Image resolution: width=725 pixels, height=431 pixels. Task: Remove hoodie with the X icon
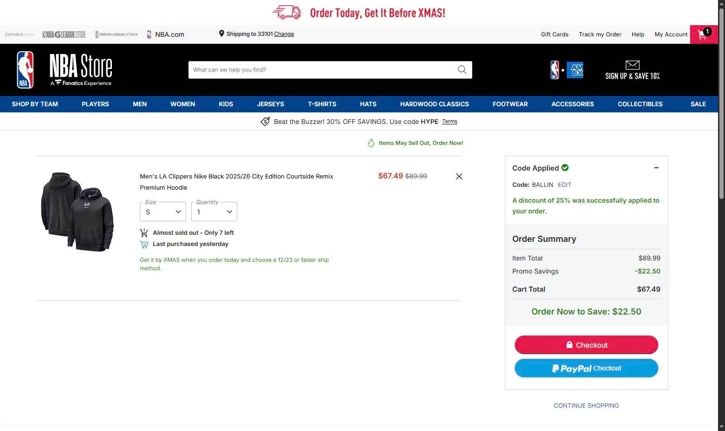pyautogui.click(x=459, y=177)
